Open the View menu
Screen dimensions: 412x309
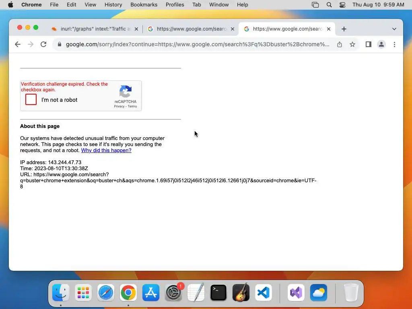click(91, 5)
